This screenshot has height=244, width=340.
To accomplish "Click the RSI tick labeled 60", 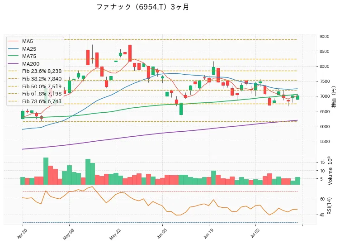I will tap(322, 199).
